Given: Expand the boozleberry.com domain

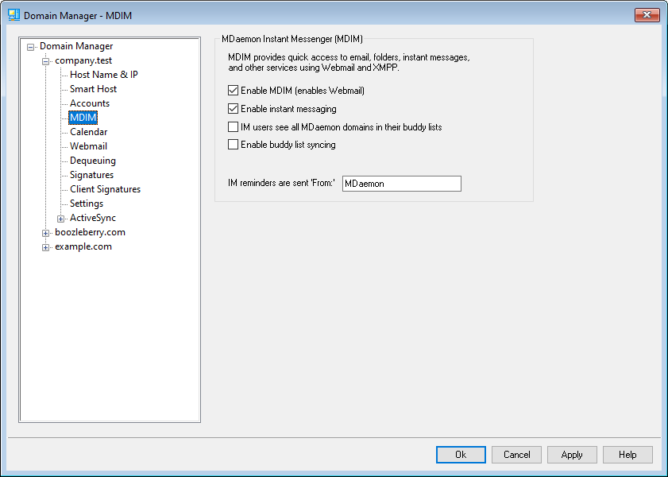Looking at the screenshot, I should pyautogui.click(x=46, y=233).
